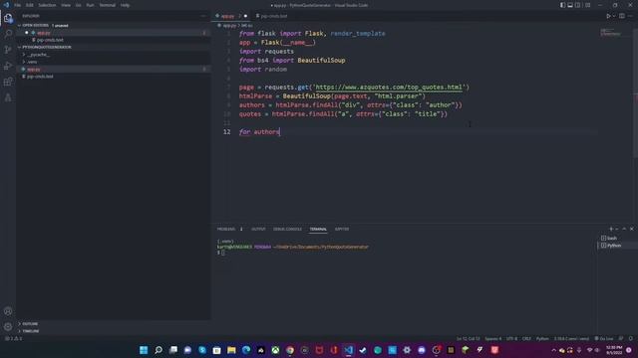Open the notifications bell in status bar
This screenshot has height=358, width=638.
tap(631, 338)
